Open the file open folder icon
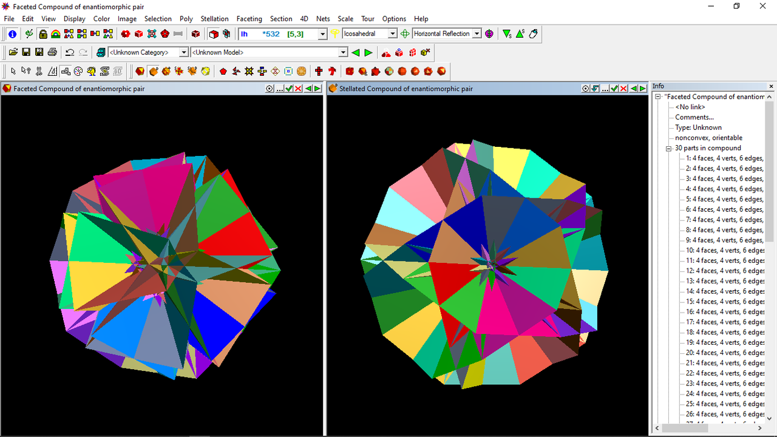The height and width of the screenshot is (437, 777). 13,52
